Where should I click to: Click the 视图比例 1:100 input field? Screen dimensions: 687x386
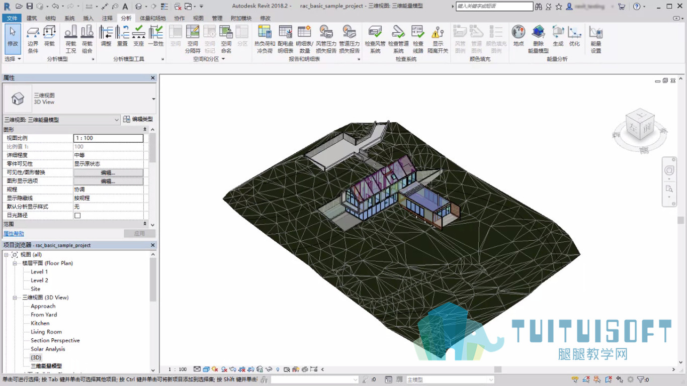pos(108,138)
